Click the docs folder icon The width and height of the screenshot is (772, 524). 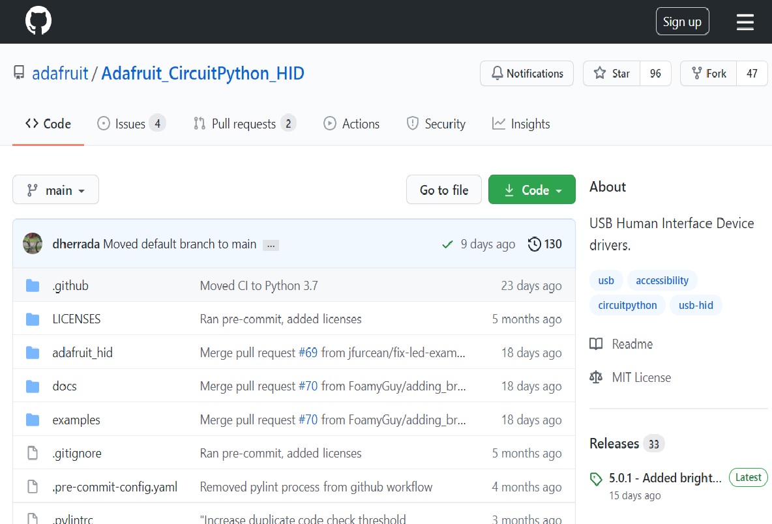33,386
